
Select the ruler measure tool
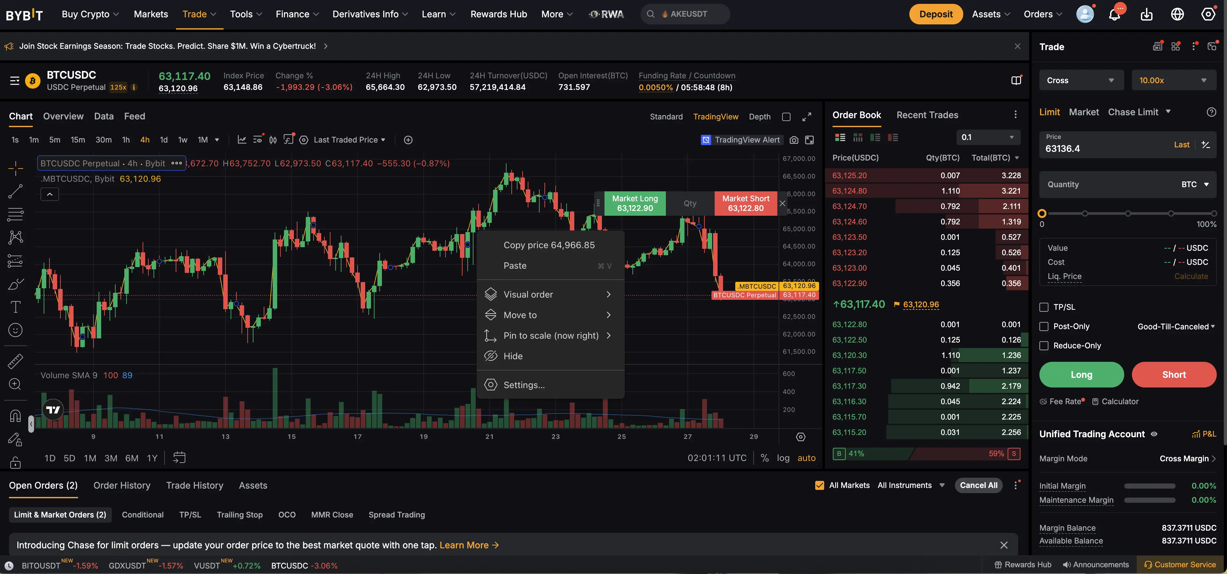pyautogui.click(x=15, y=361)
